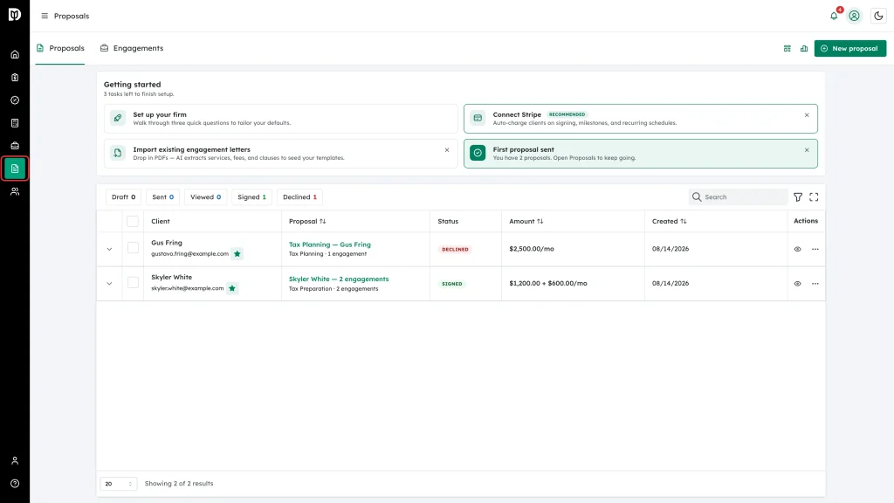894x503 pixels.
Task: Open the help question mark icon
Action: (15, 484)
